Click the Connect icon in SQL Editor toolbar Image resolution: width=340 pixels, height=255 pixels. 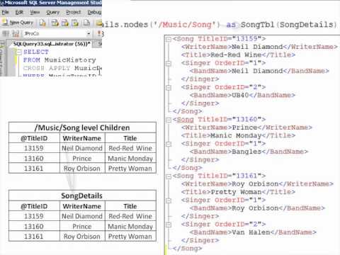6,34
